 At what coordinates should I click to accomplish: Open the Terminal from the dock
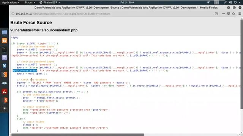4,49
